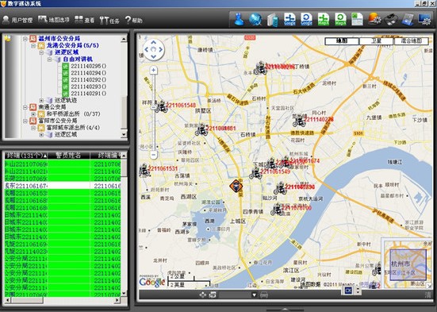Image resolution: width=437 pixels, height=312 pixels.
Task: Click the map zoom slider handle
Action: tap(154, 107)
